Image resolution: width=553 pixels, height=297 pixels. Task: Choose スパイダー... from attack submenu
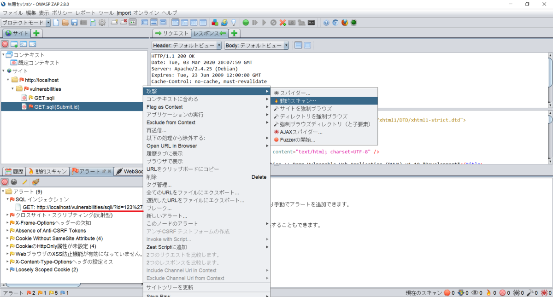pos(324,93)
